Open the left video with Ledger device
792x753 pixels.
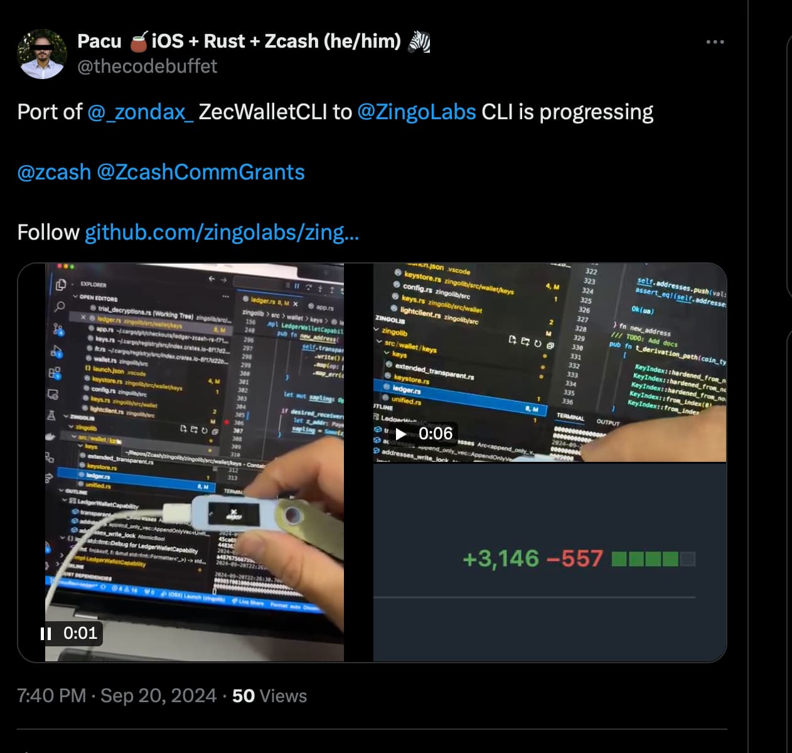point(195,462)
